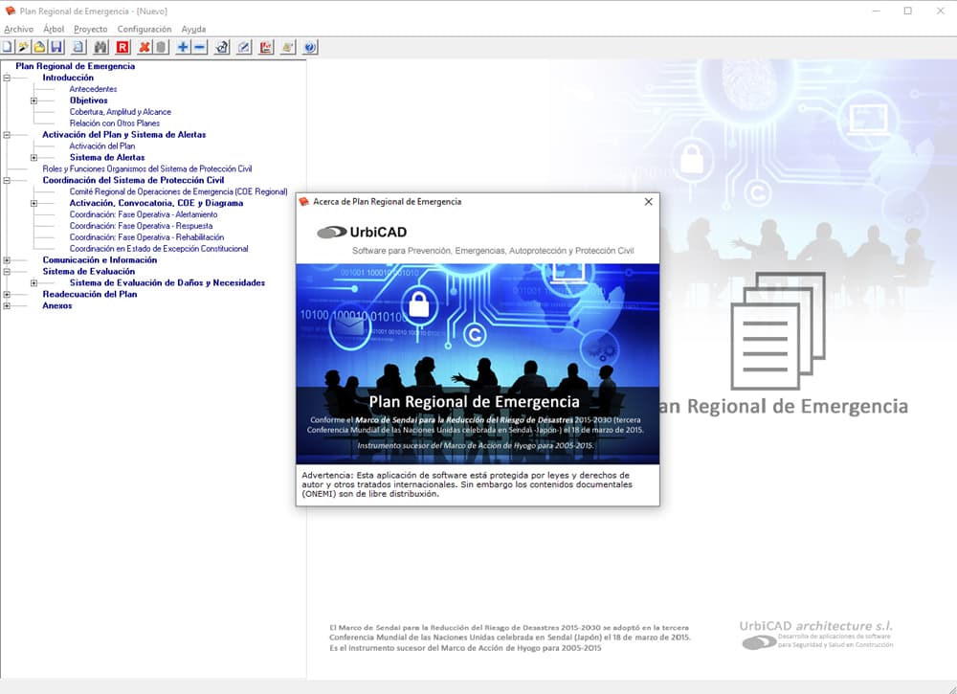The height and width of the screenshot is (694, 957).
Task: Click UrbiCAD architecture s.l. footer logo
Action: click(816, 635)
